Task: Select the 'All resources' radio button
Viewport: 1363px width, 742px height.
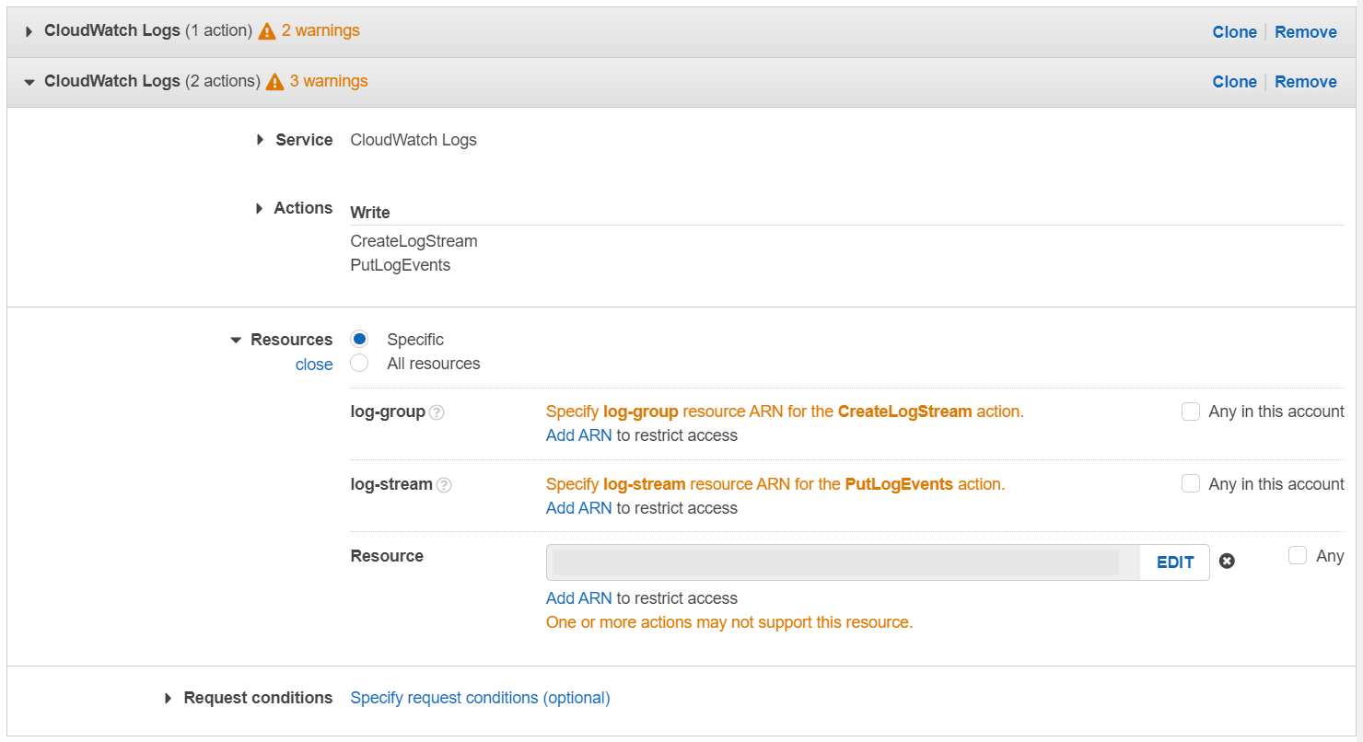Action: click(359, 363)
